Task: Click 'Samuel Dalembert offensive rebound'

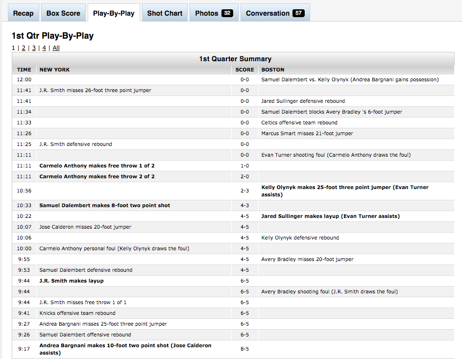Action: pyautogui.click(x=85, y=335)
